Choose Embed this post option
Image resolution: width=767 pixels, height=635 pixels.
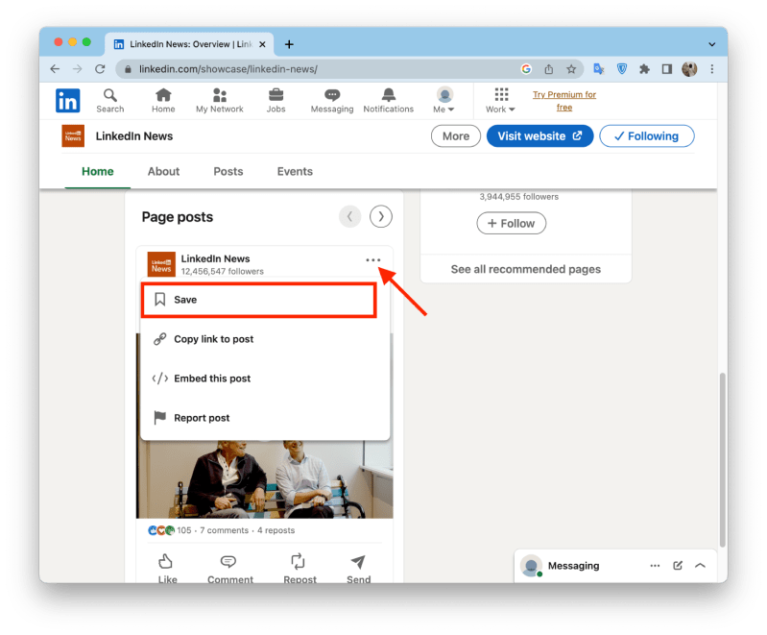pos(265,379)
